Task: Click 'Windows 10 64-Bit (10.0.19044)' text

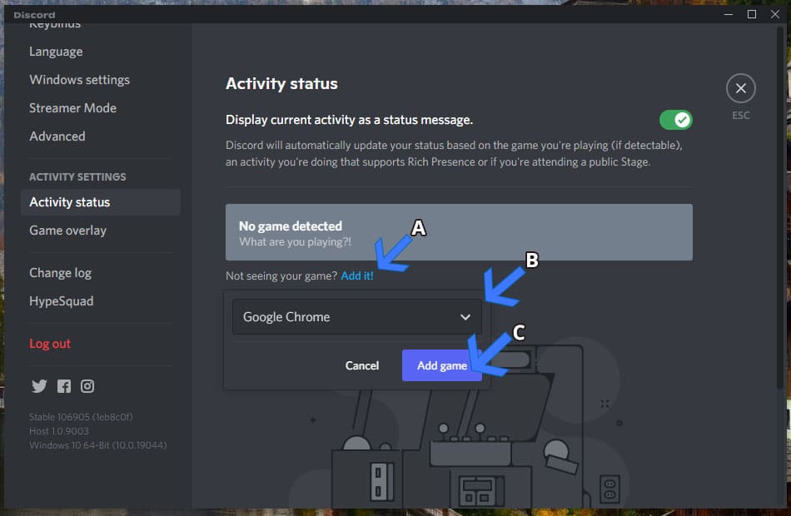Action: point(98,445)
